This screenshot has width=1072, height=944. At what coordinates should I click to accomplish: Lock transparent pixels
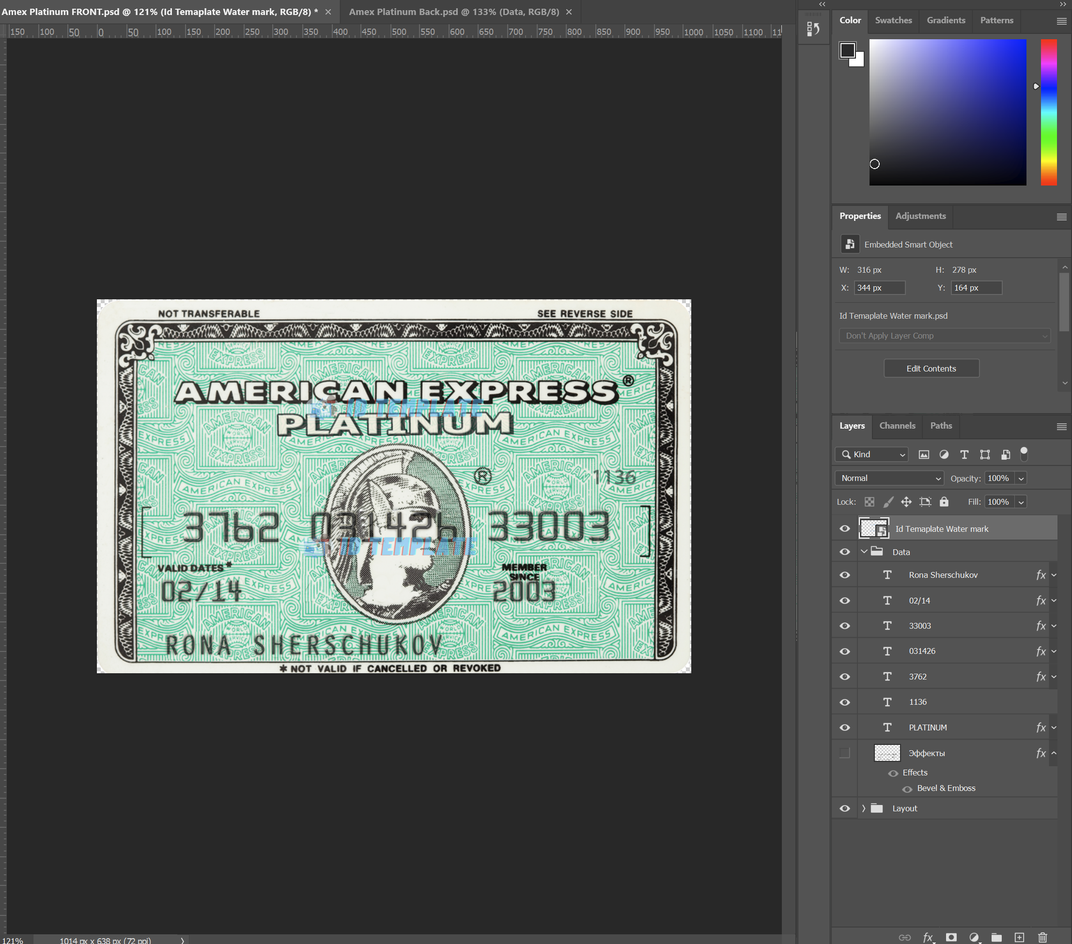(869, 502)
